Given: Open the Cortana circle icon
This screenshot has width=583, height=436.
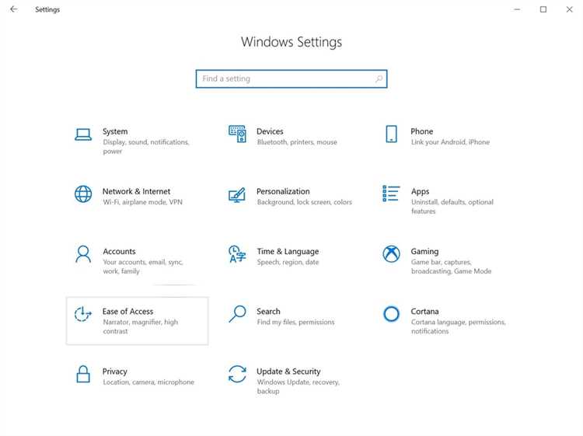Looking at the screenshot, I should 392,314.
